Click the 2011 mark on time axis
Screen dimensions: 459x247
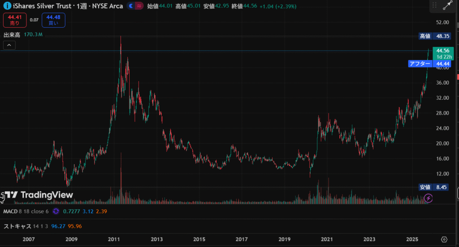114,239
